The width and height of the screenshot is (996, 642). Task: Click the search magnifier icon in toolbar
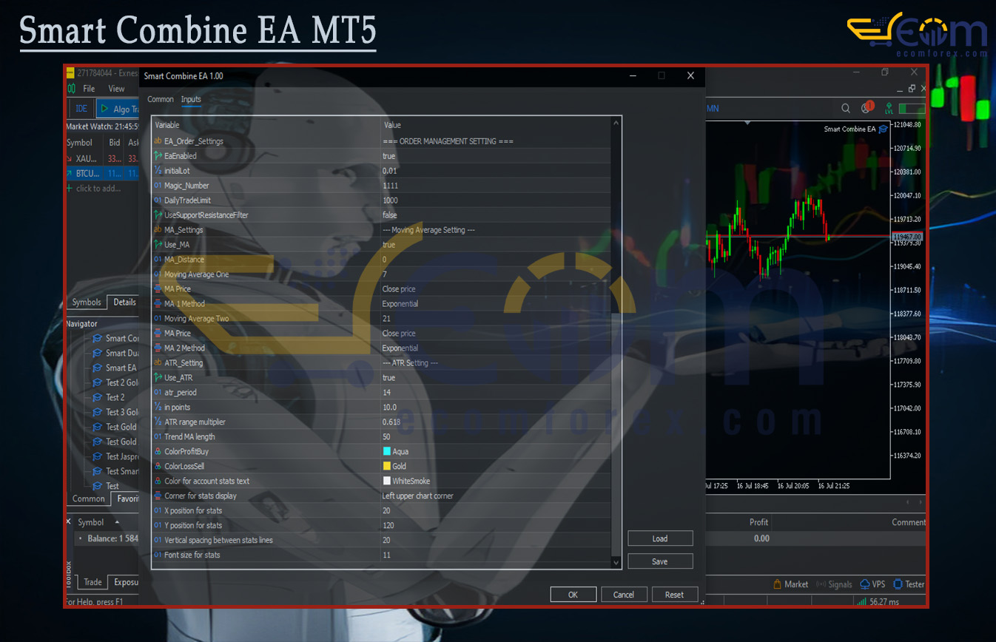[x=845, y=109]
